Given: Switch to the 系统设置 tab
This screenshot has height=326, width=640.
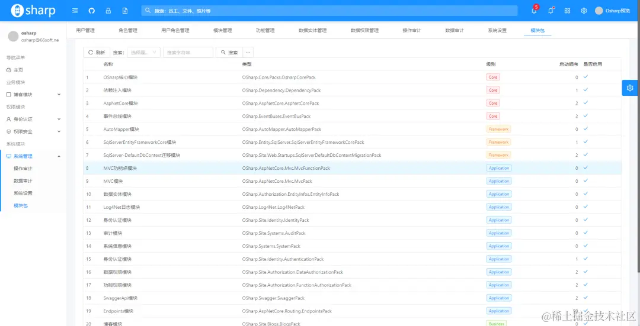Looking at the screenshot, I should [x=497, y=31].
